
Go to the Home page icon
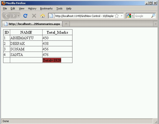click(43, 16)
